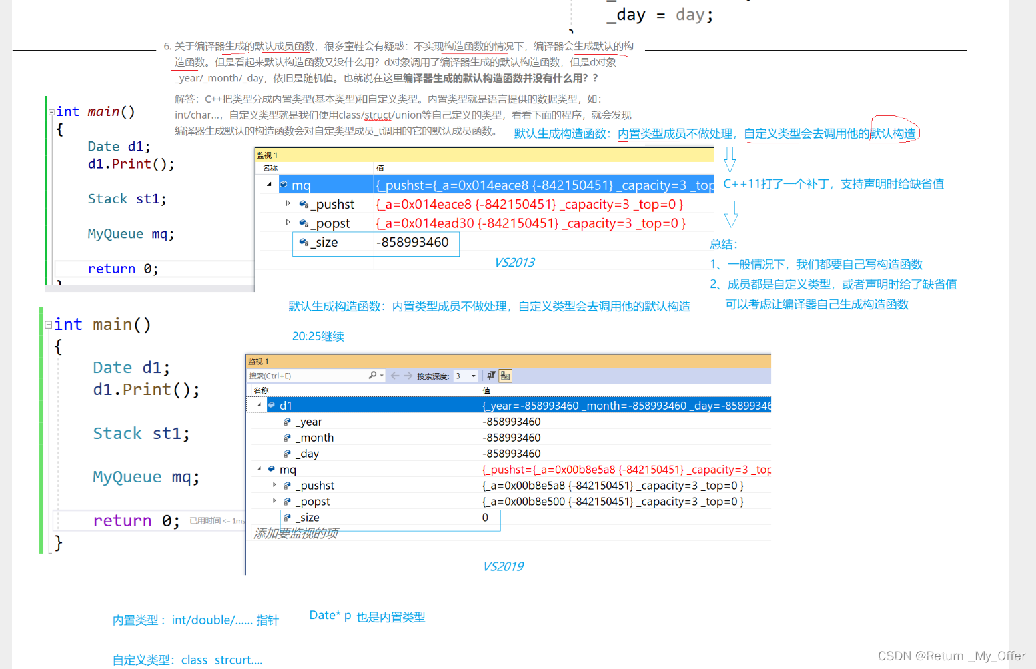Image resolution: width=1036 pixels, height=669 pixels.
Task: Click the 值 column header in VS2013 watch
Action: pyautogui.click(x=544, y=168)
